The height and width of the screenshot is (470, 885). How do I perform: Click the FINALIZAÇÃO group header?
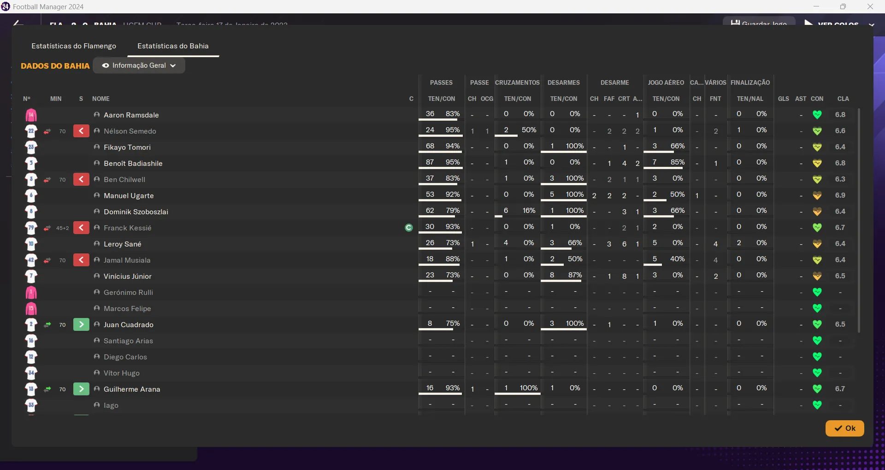[x=750, y=82]
